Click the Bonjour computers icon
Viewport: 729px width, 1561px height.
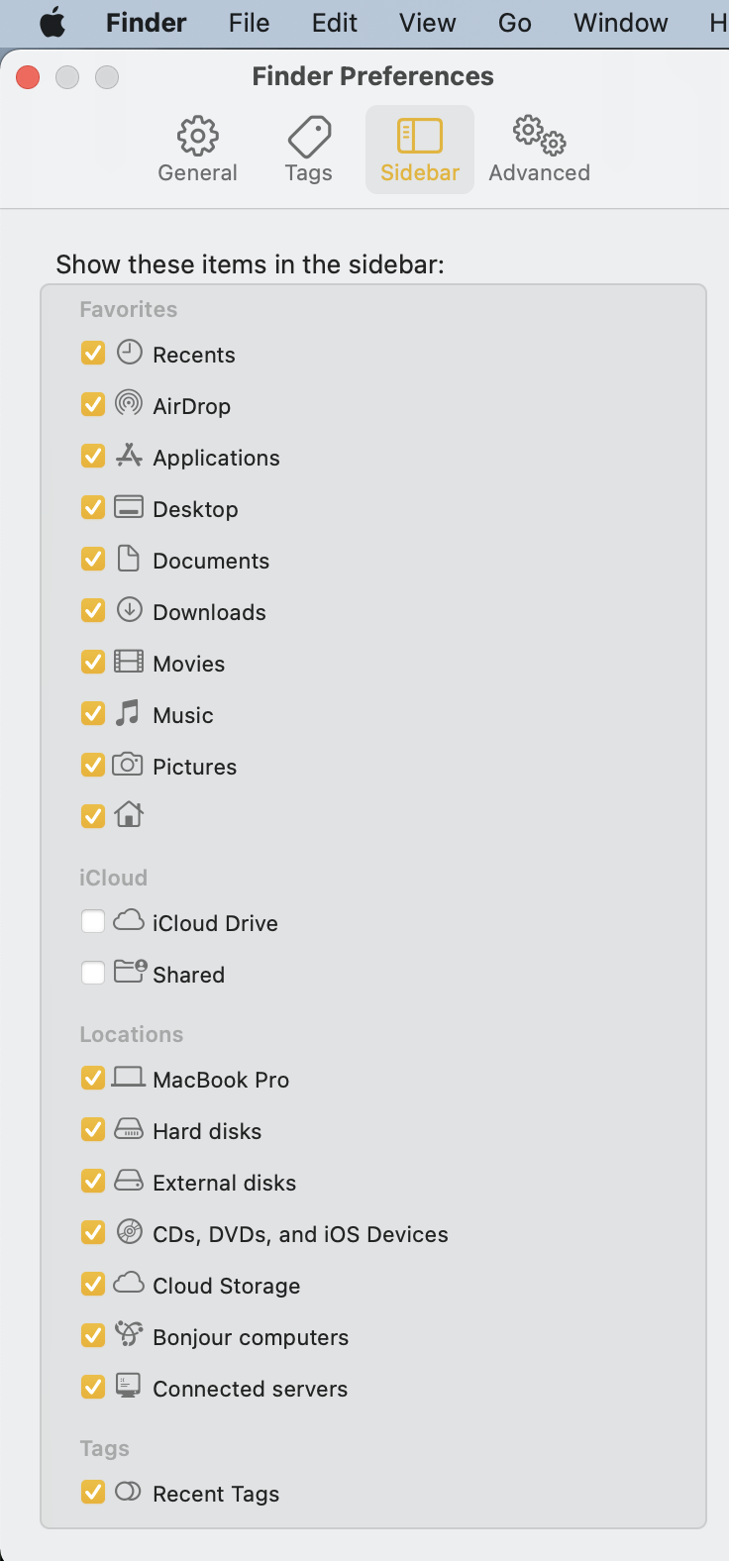pyautogui.click(x=129, y=1334)
